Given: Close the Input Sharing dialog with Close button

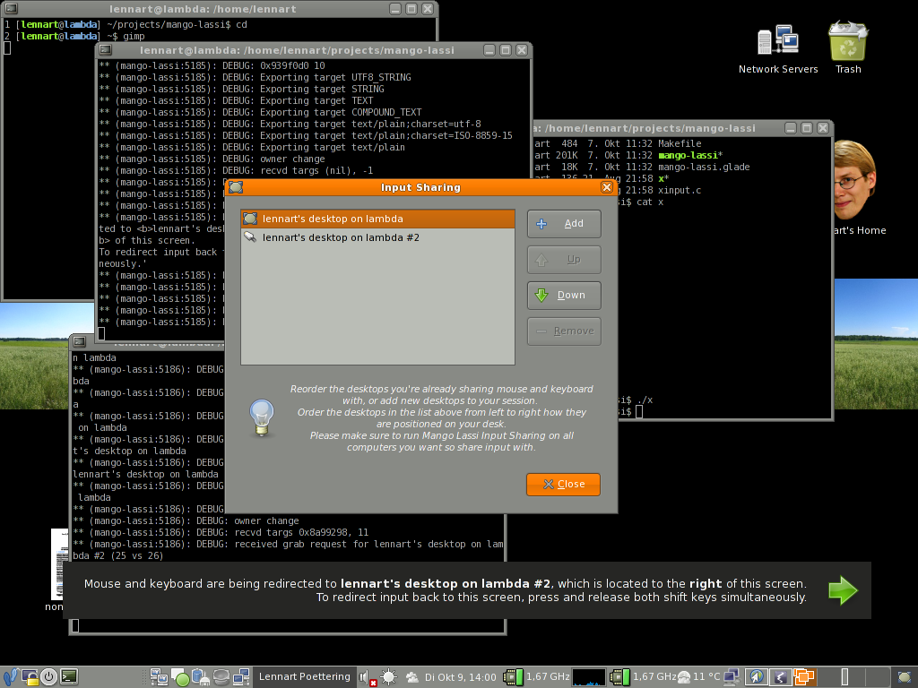Looking at the screenshot, I should click(x=563, y=485).
